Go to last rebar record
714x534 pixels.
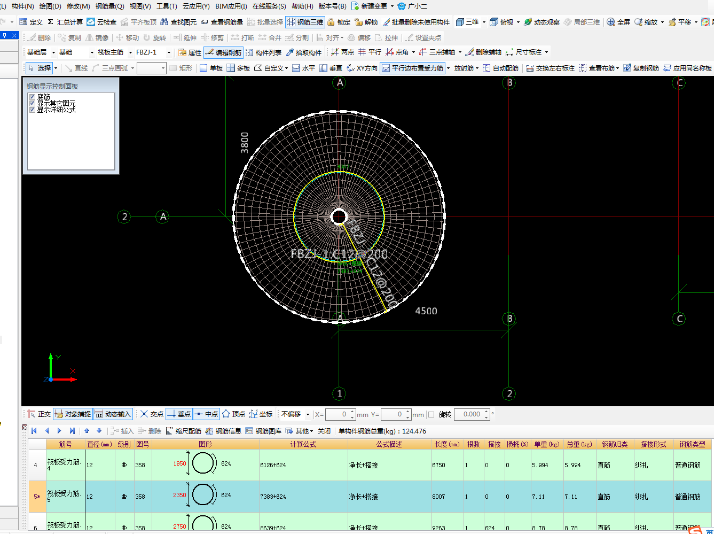pyautogui.click(x=72, y=431)
